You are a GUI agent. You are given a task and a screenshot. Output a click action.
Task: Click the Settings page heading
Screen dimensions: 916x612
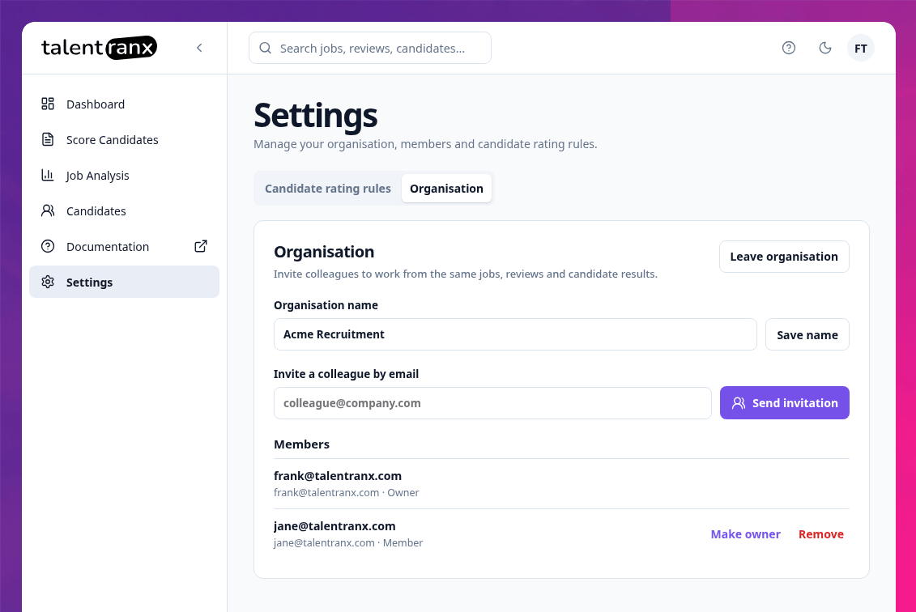316,116
